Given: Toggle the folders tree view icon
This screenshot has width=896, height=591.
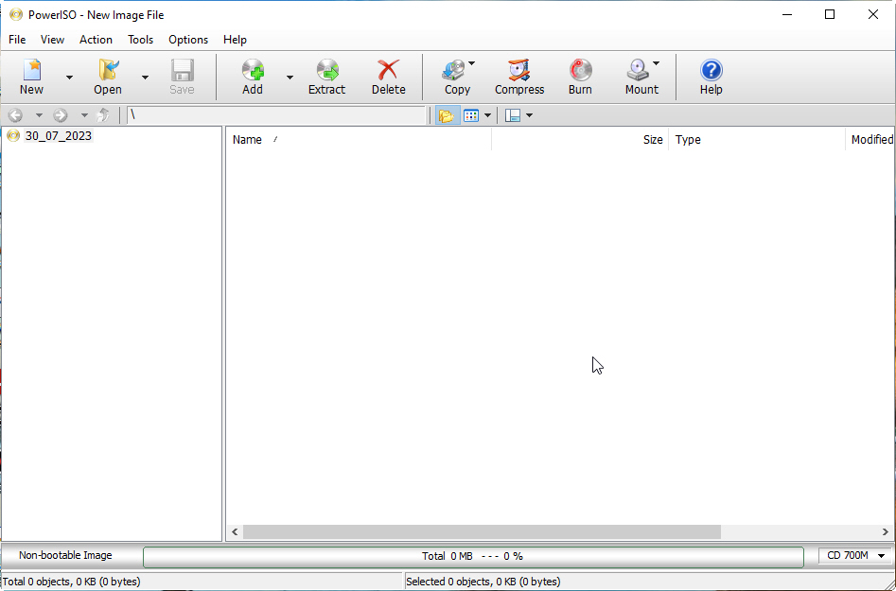Looking at the screenshot, I should pyautogui.click(x=447, y=115).
